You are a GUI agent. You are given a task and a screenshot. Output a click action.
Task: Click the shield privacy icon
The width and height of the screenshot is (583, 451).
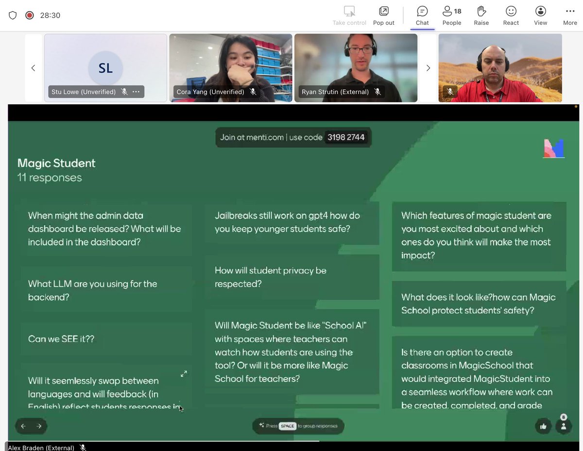13,15
